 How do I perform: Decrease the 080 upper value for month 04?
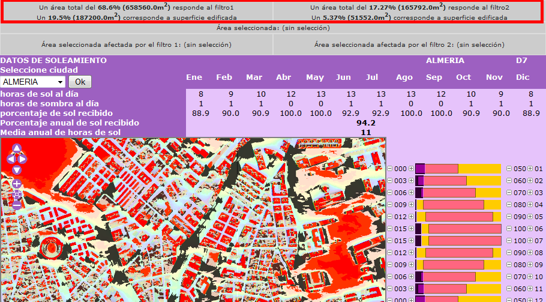(x=509, y=205)
